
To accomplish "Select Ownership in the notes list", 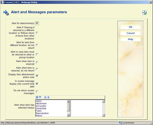I will tap(41, 108).
